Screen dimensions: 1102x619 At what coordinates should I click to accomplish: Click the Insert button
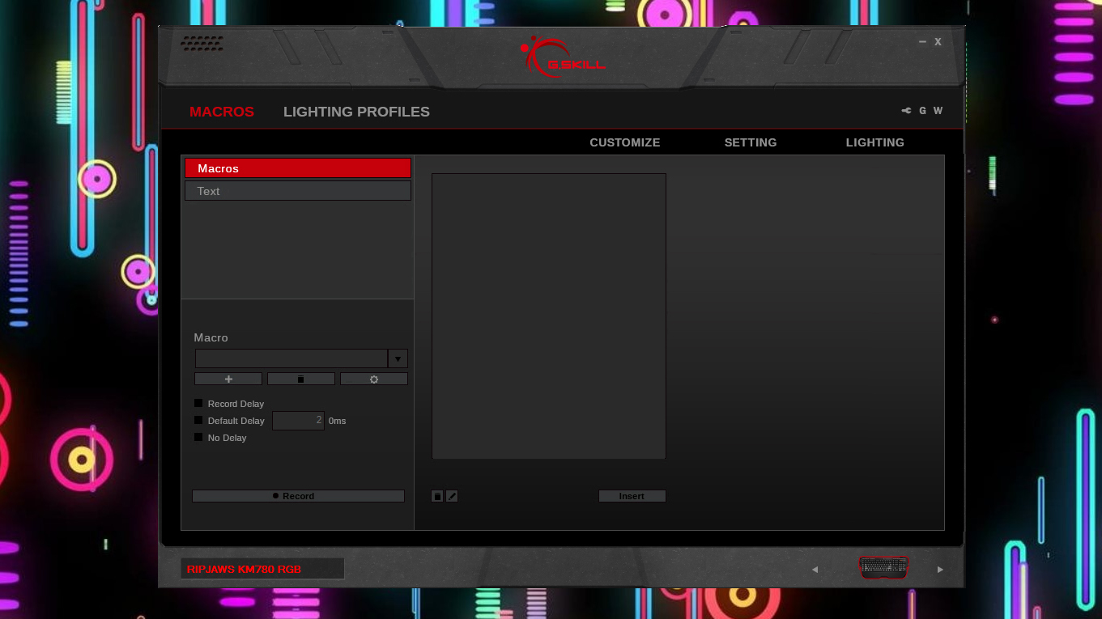click(632, 496)
